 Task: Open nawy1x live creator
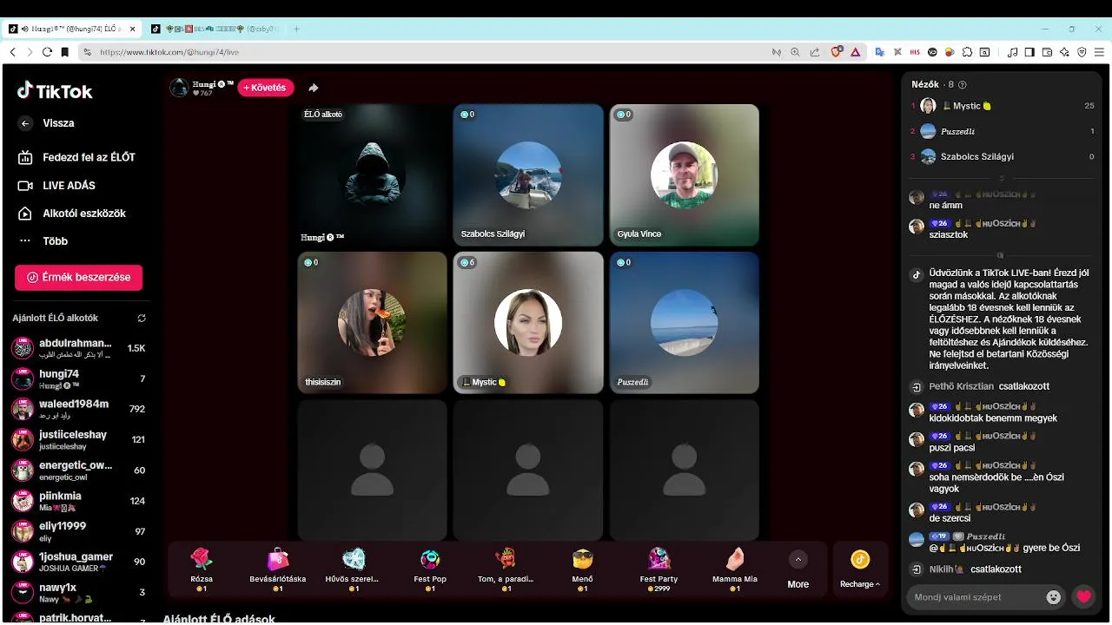coord(78,592)
